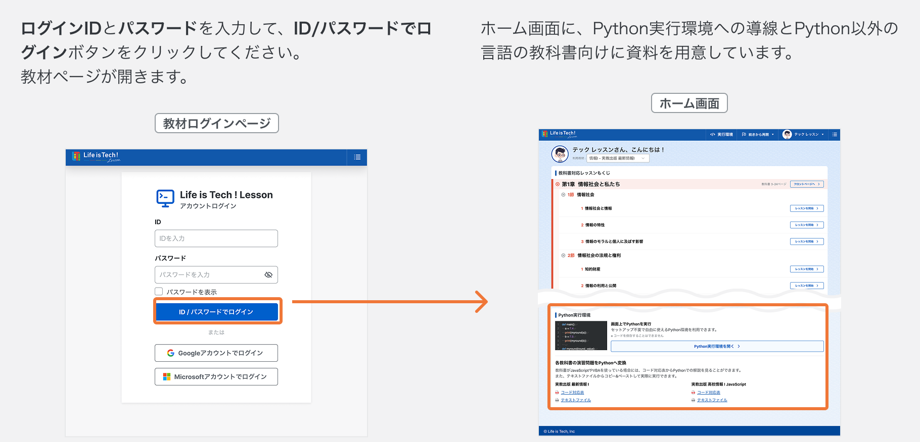Image resolution: width=920 pixels, height=442 pixels.
Task: Click the monitor icon beside Life is Tech! Lesson
Action: tap(165, 198)
